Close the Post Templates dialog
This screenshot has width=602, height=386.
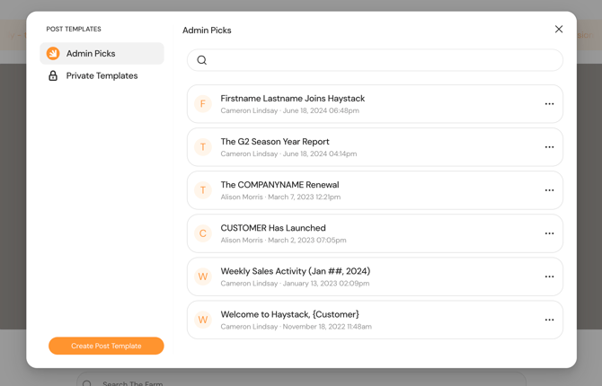point(559,30)
